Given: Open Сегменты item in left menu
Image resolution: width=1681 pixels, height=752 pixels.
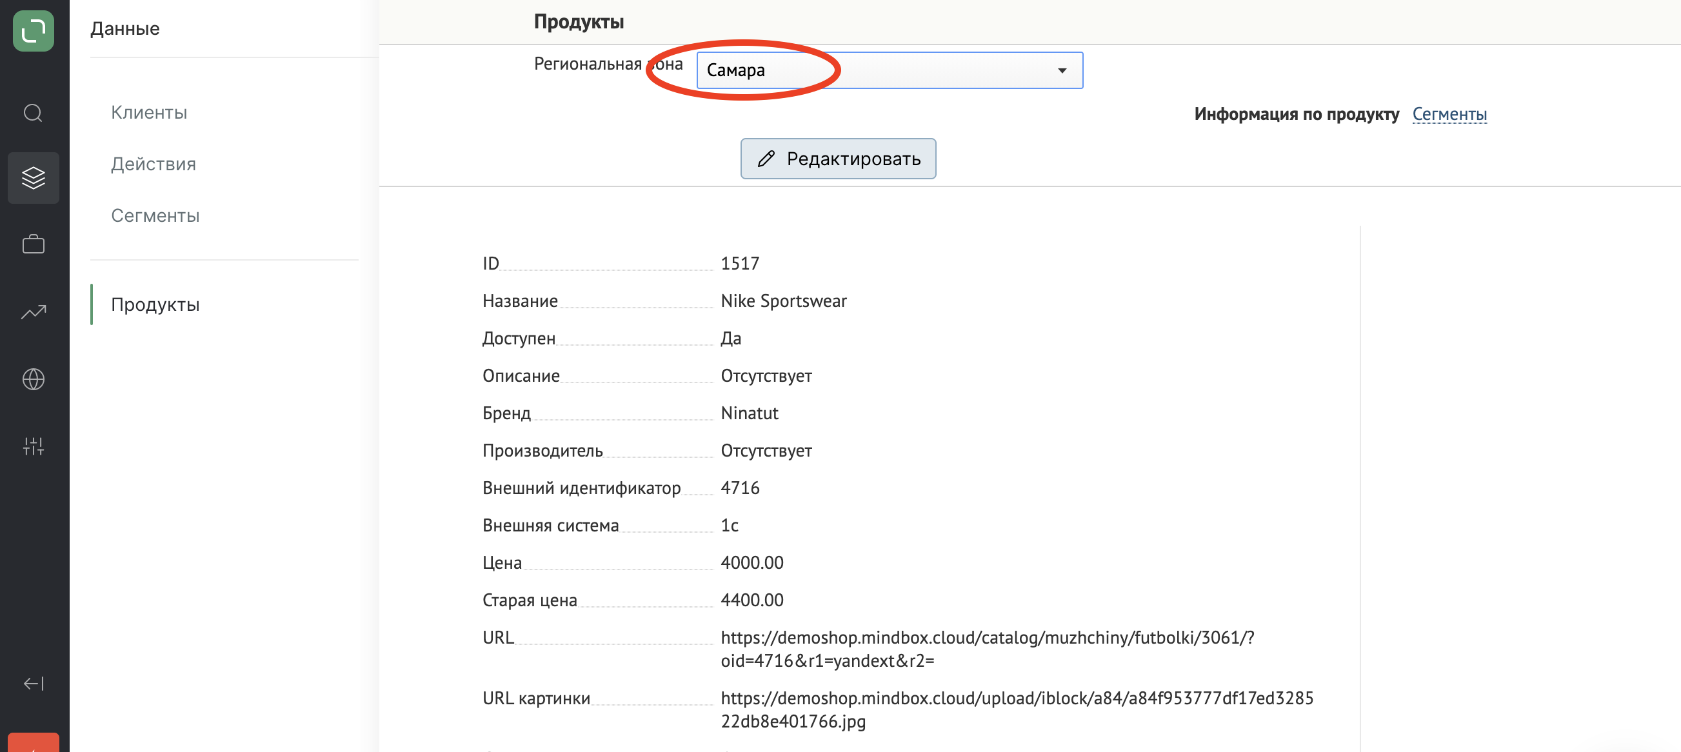Looking at the screenshot, I should tap(155, 215).
